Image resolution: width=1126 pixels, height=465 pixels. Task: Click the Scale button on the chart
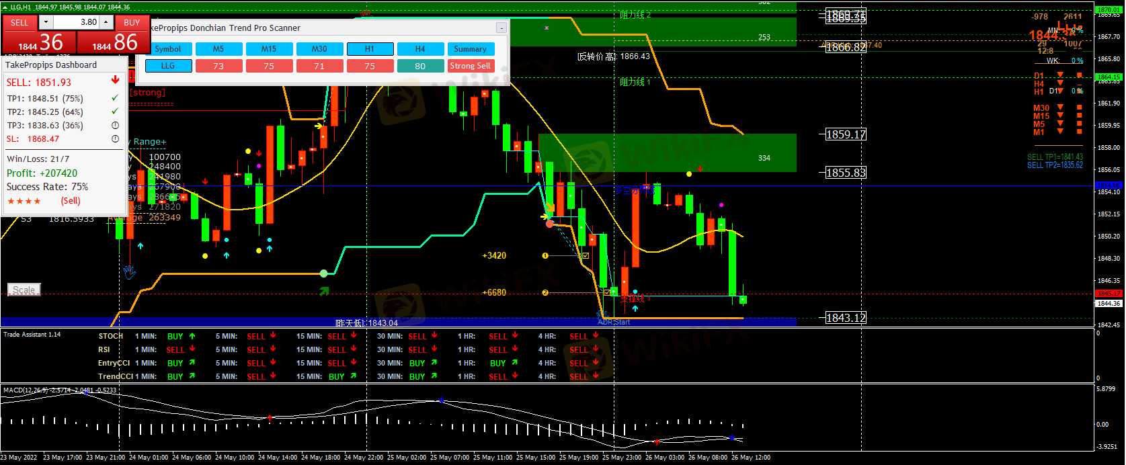(24, 290)
